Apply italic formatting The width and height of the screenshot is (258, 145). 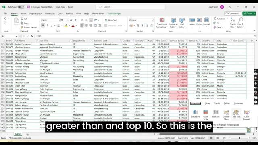pyautogui.click(x=48, y=25)
